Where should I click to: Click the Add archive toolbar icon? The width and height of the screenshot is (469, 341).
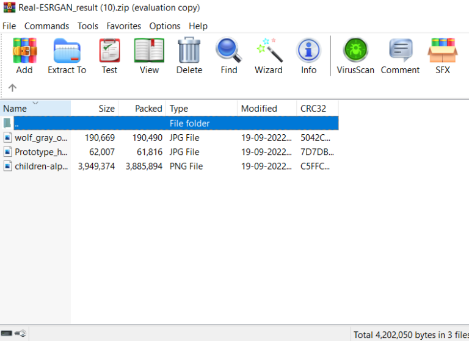[x=24, y=55]
